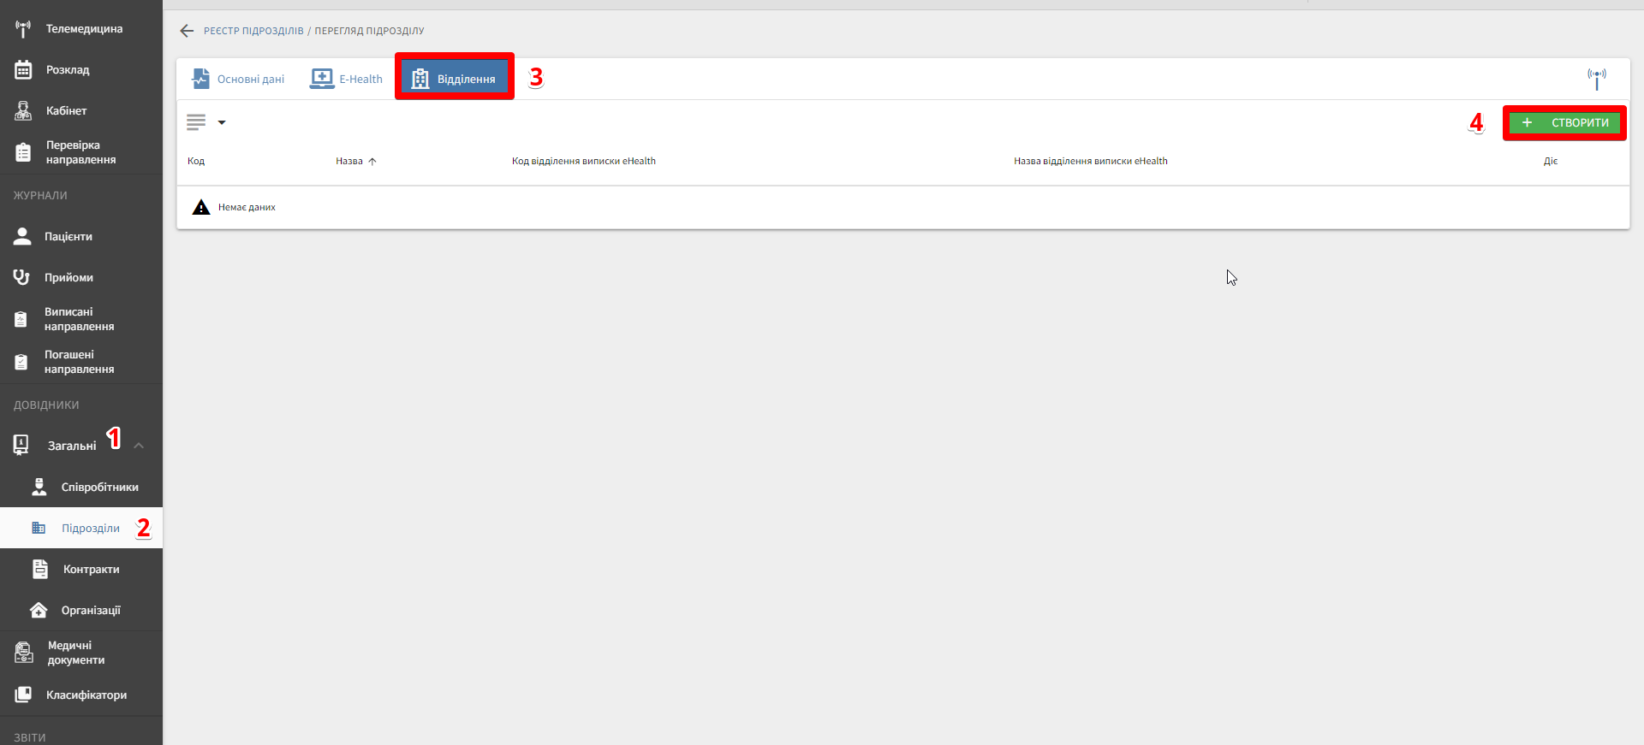Collapse the Загальні section chevron

click(139, 446)
